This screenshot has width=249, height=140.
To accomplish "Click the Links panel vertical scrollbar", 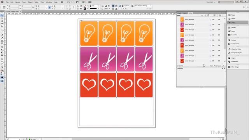I will pos(225,36).
